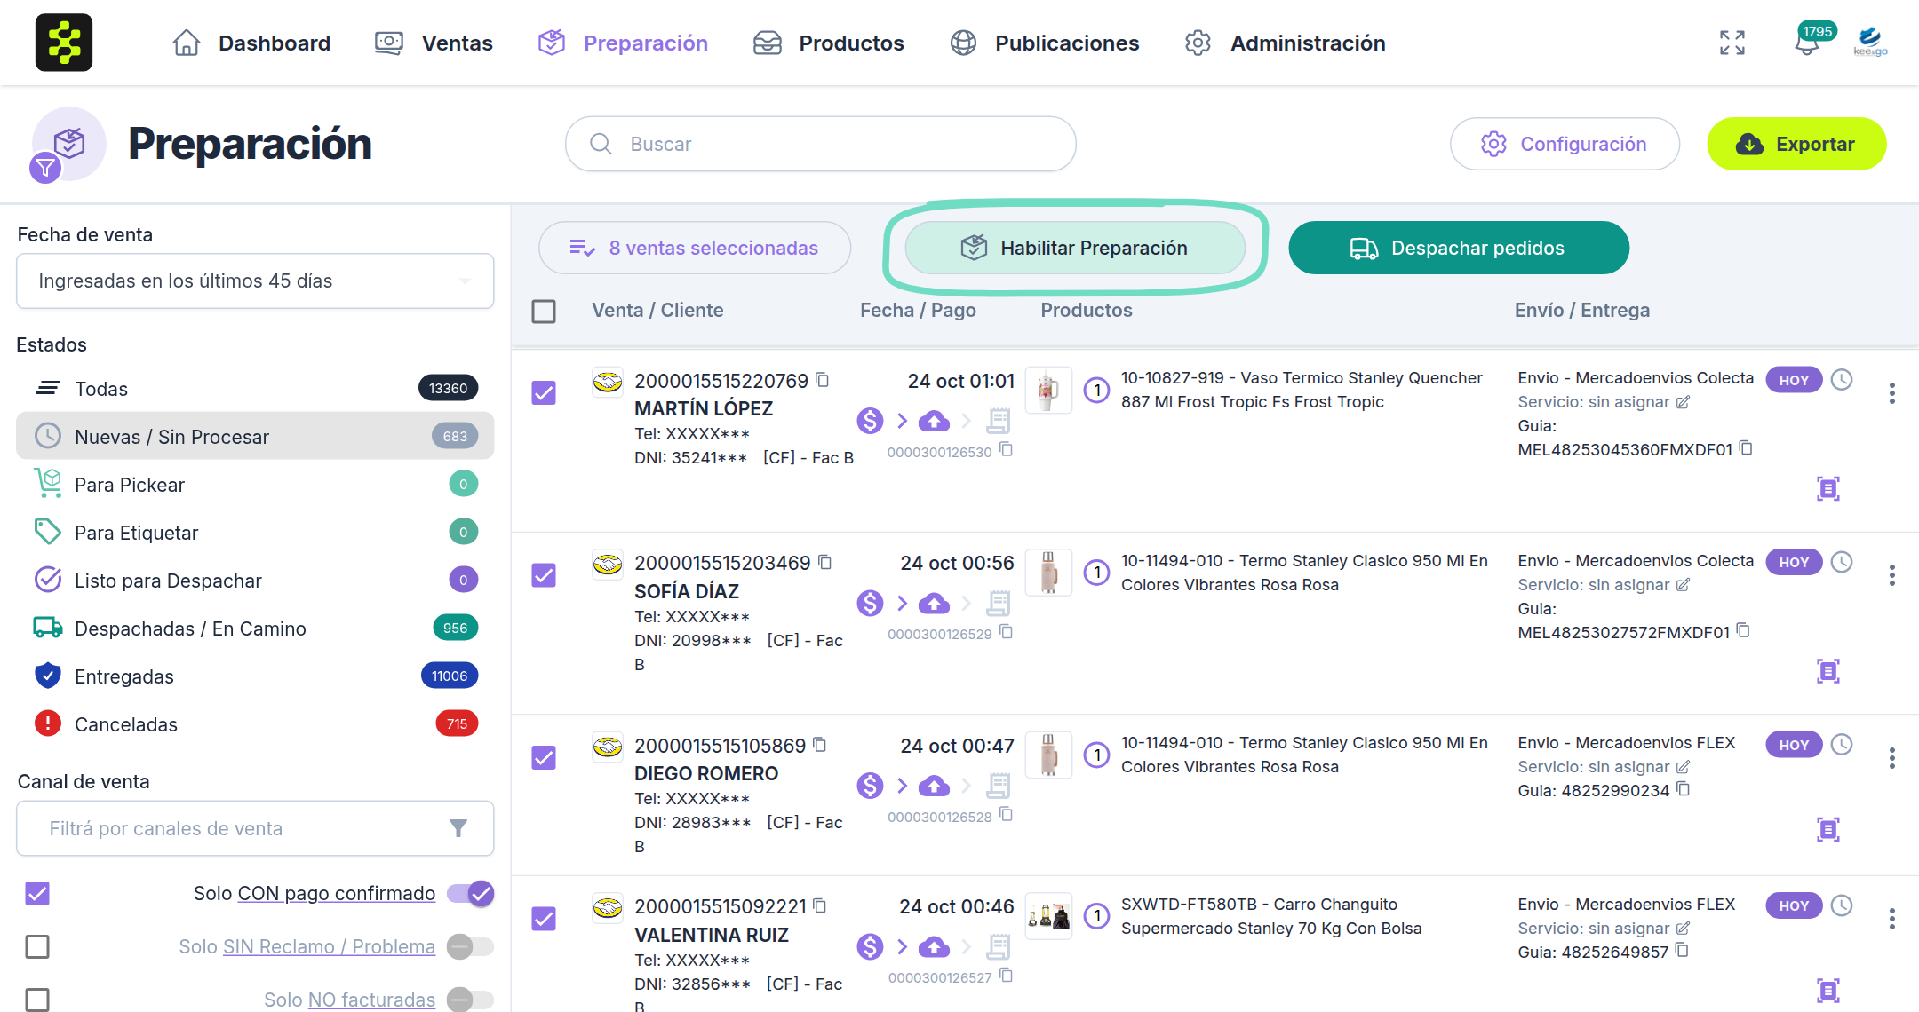This screenshot has height=1012, width=1919.
Task: Click Despachar pedidos button
Action: point(1459,248)
